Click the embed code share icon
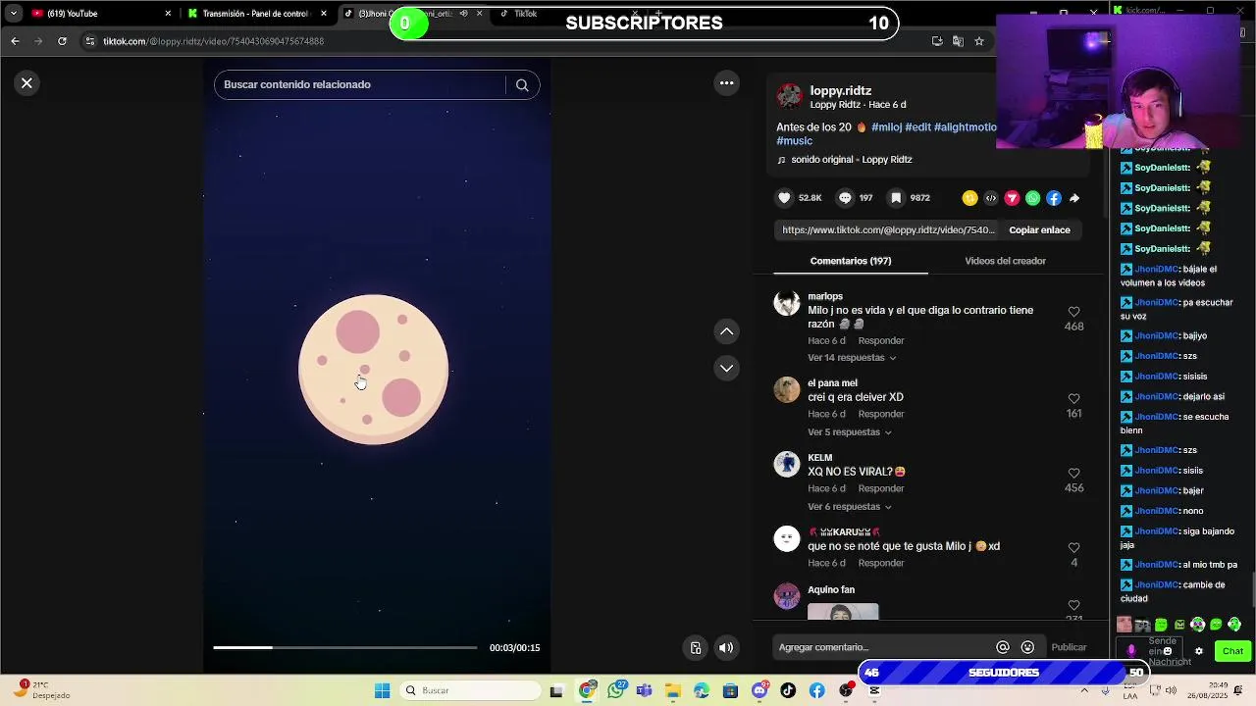Screen dimensions: 1256x706 coord(991,198)
